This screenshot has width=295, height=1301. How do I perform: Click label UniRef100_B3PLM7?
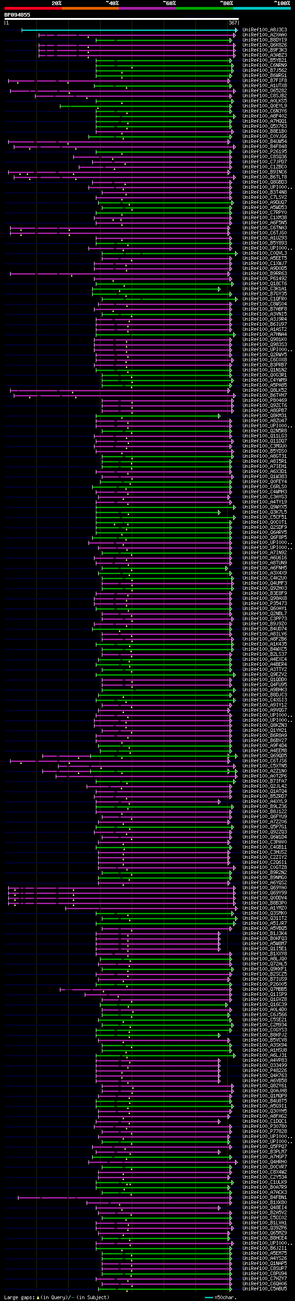265,1151
